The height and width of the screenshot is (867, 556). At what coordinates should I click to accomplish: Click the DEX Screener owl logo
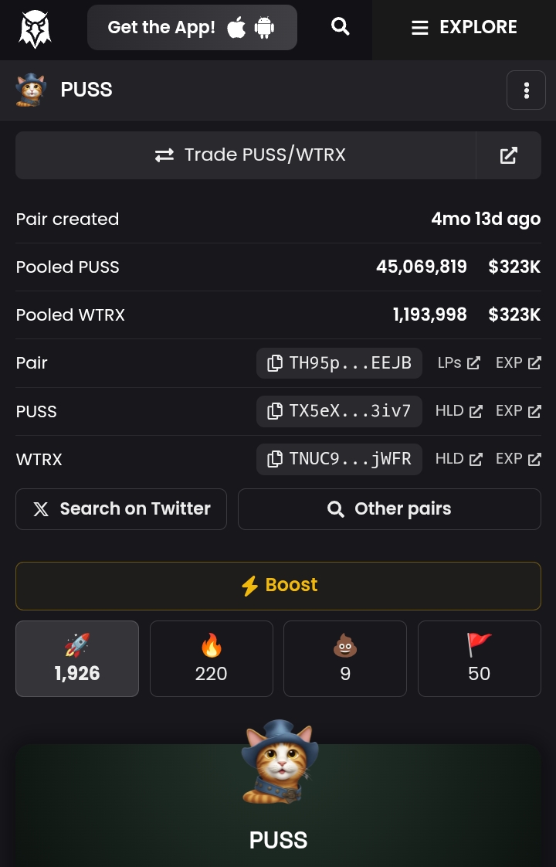pyautogui.click(x=35, y=29)
